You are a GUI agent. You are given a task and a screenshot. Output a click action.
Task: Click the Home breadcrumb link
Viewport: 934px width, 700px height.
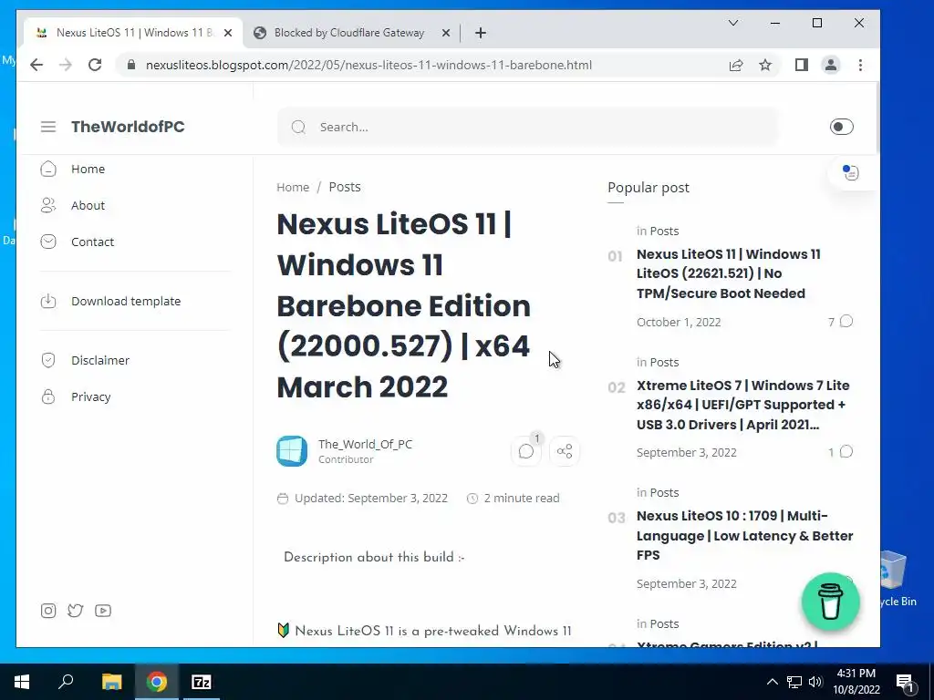coord(293,187)
